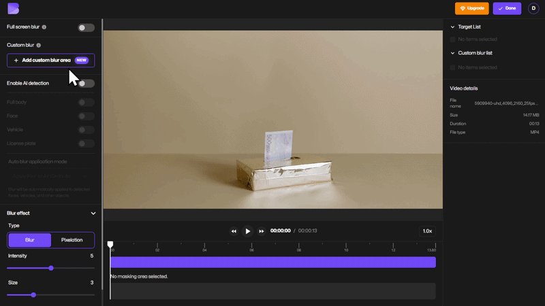Click the video preview canvas
This screenshot has width=545, height=306.
[273, 120]
